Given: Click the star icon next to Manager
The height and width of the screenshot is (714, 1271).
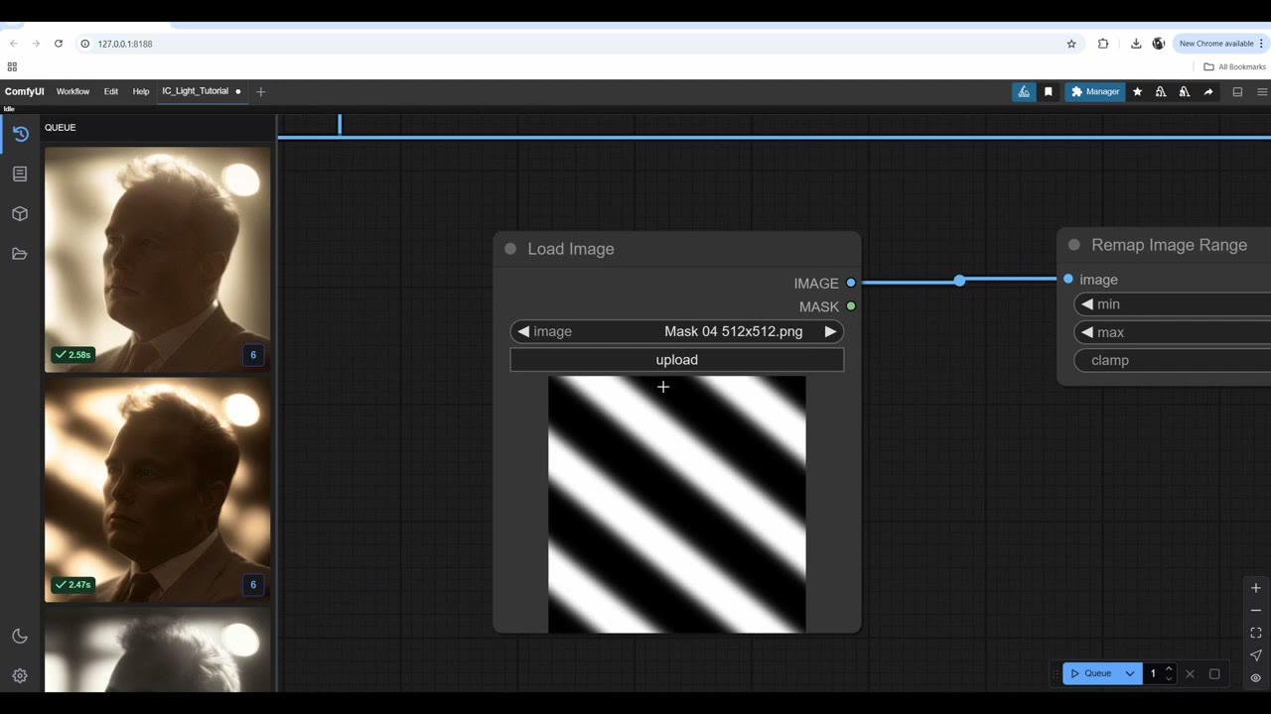Looking at the screenshot, I should (1138, 91).
